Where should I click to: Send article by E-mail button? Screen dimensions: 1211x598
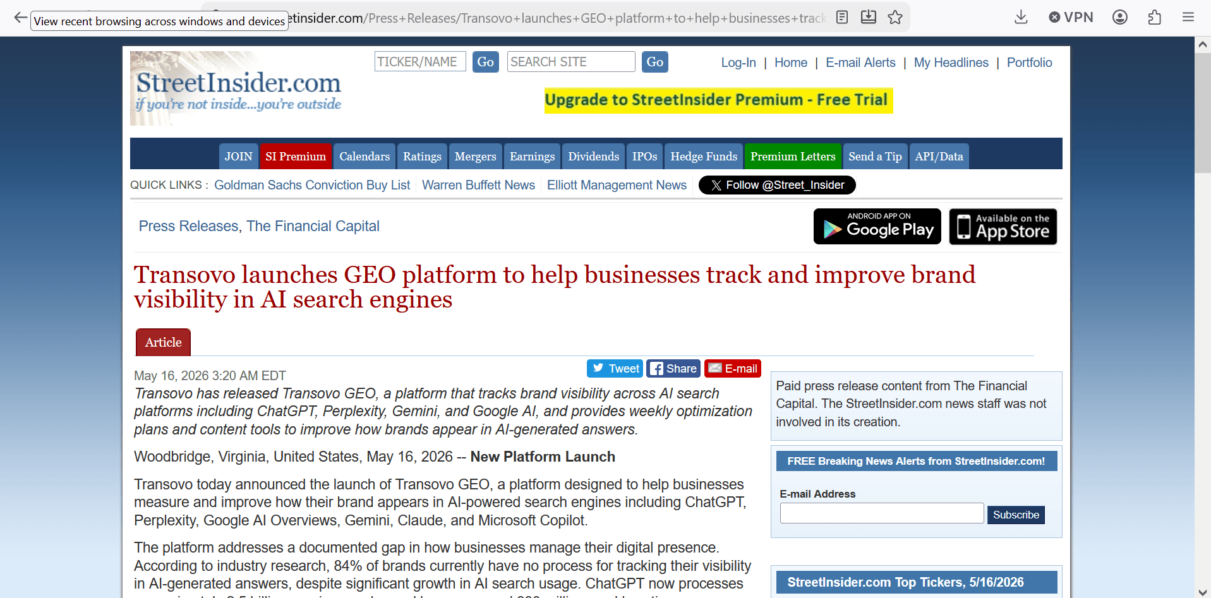[733, 368]
